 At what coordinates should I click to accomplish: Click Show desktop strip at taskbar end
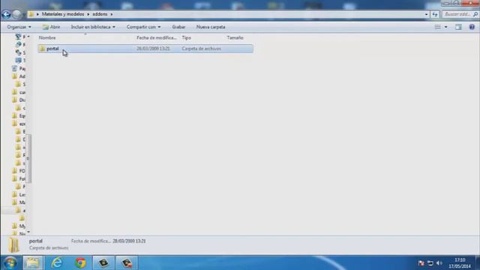point(478,262)
